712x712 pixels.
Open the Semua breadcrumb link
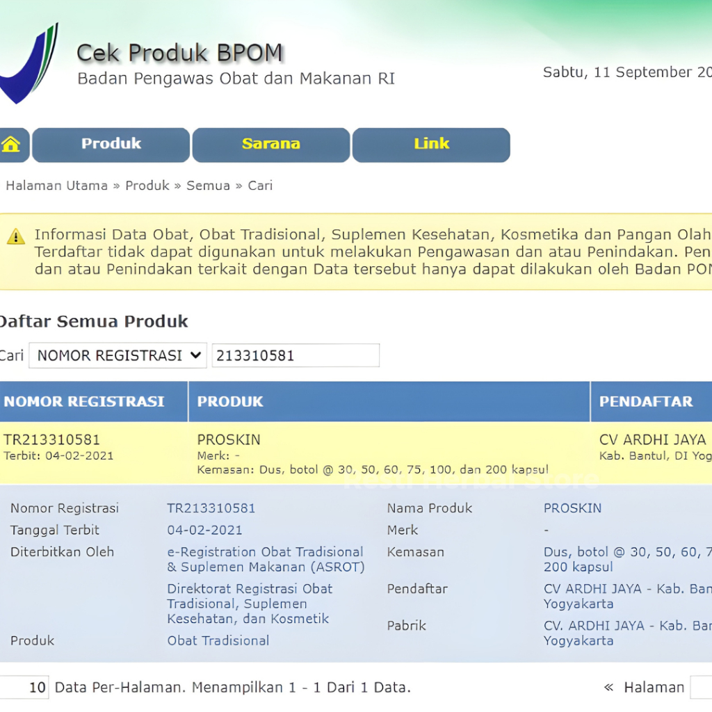pyautogui.click(x=208, y=186)
